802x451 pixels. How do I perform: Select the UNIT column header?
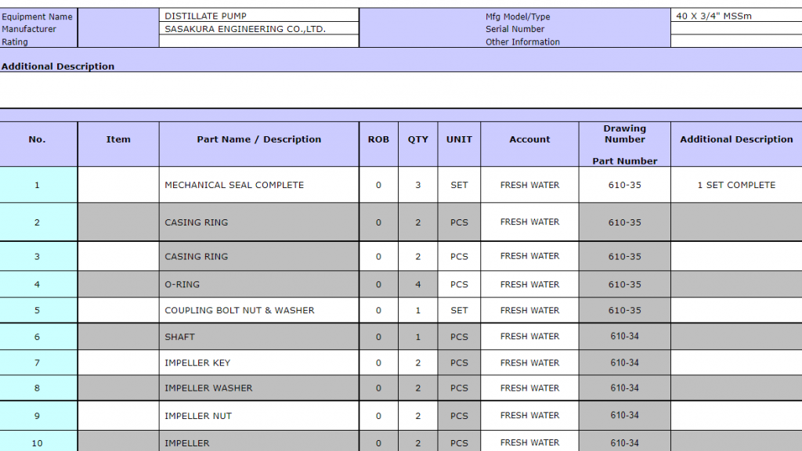459,139
